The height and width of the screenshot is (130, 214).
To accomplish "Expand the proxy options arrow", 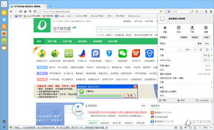I will click(x=212, y=55).
